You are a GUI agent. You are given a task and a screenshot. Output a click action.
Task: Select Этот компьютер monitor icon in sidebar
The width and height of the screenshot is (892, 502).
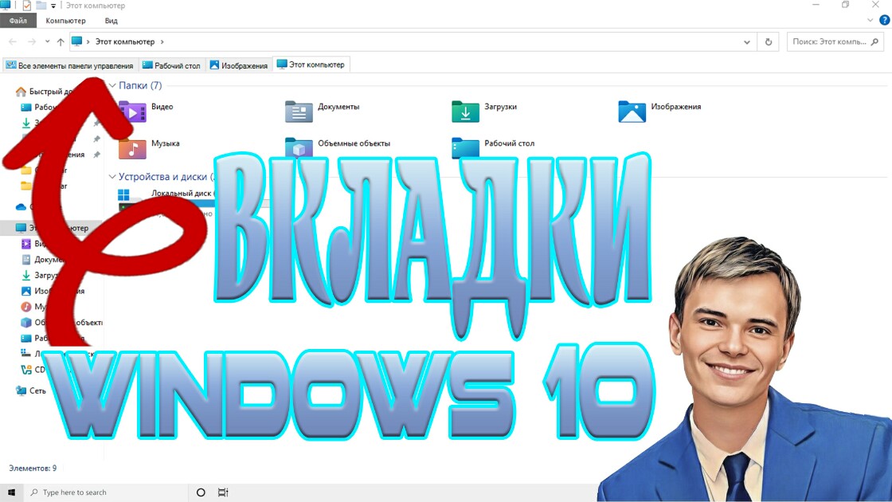[21, 228]
